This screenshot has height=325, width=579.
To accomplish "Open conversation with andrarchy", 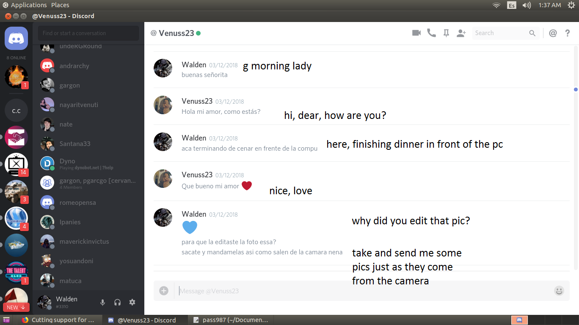I will (x=88, y=66).
